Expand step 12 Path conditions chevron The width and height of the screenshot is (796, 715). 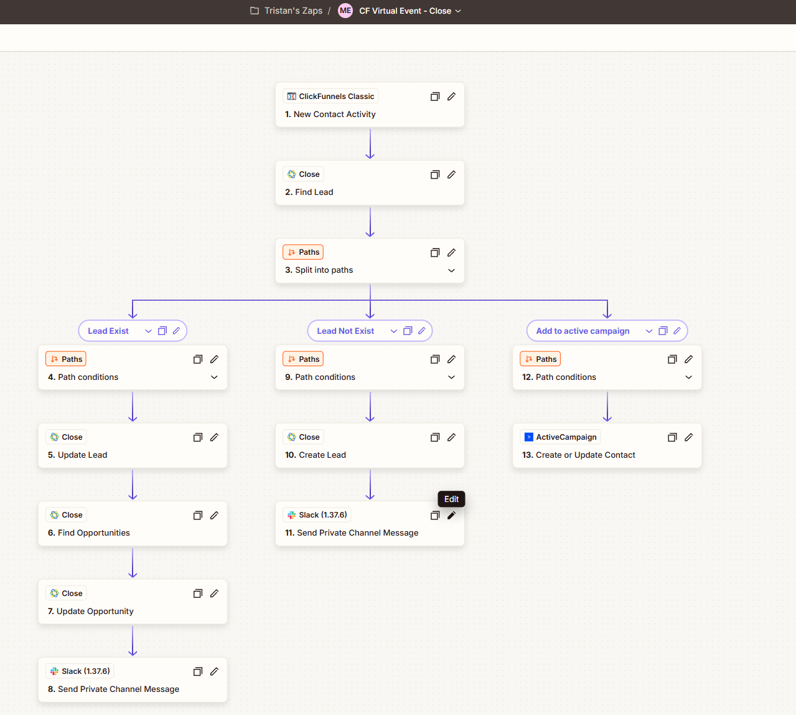[688, 377]
